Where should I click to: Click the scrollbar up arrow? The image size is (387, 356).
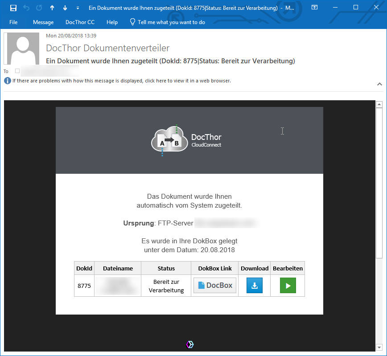click(379, 105)
